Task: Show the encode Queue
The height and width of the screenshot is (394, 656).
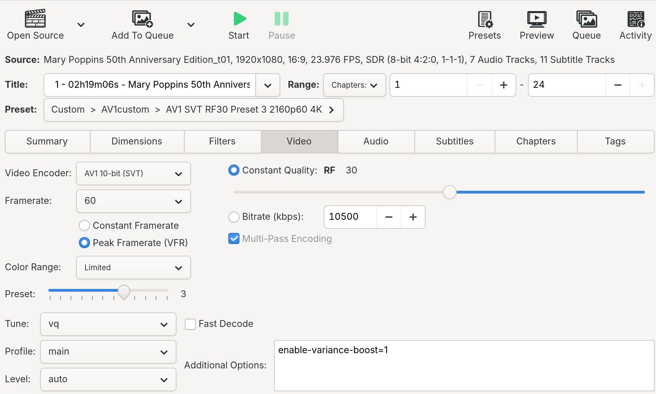Action: [x=586, y=24]
